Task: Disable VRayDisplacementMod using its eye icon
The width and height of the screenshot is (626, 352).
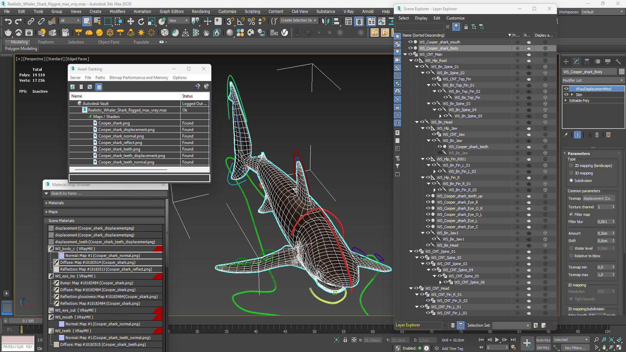Action: pos(566,89)
